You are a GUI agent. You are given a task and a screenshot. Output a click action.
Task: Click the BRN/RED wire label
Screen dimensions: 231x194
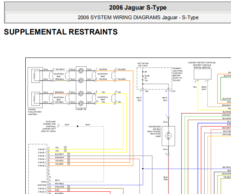pyautogui.click(x=60, y=92)
